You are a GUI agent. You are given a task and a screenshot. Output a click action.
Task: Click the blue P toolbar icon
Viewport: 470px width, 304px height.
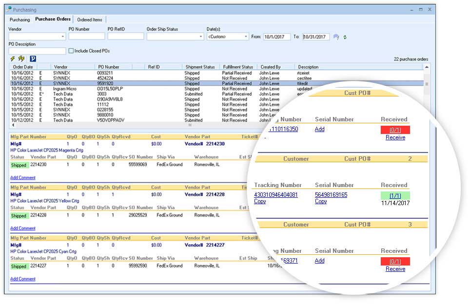tap(32, 58)
